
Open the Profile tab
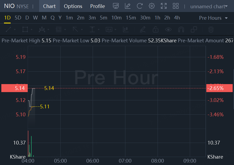click(97, 6)
